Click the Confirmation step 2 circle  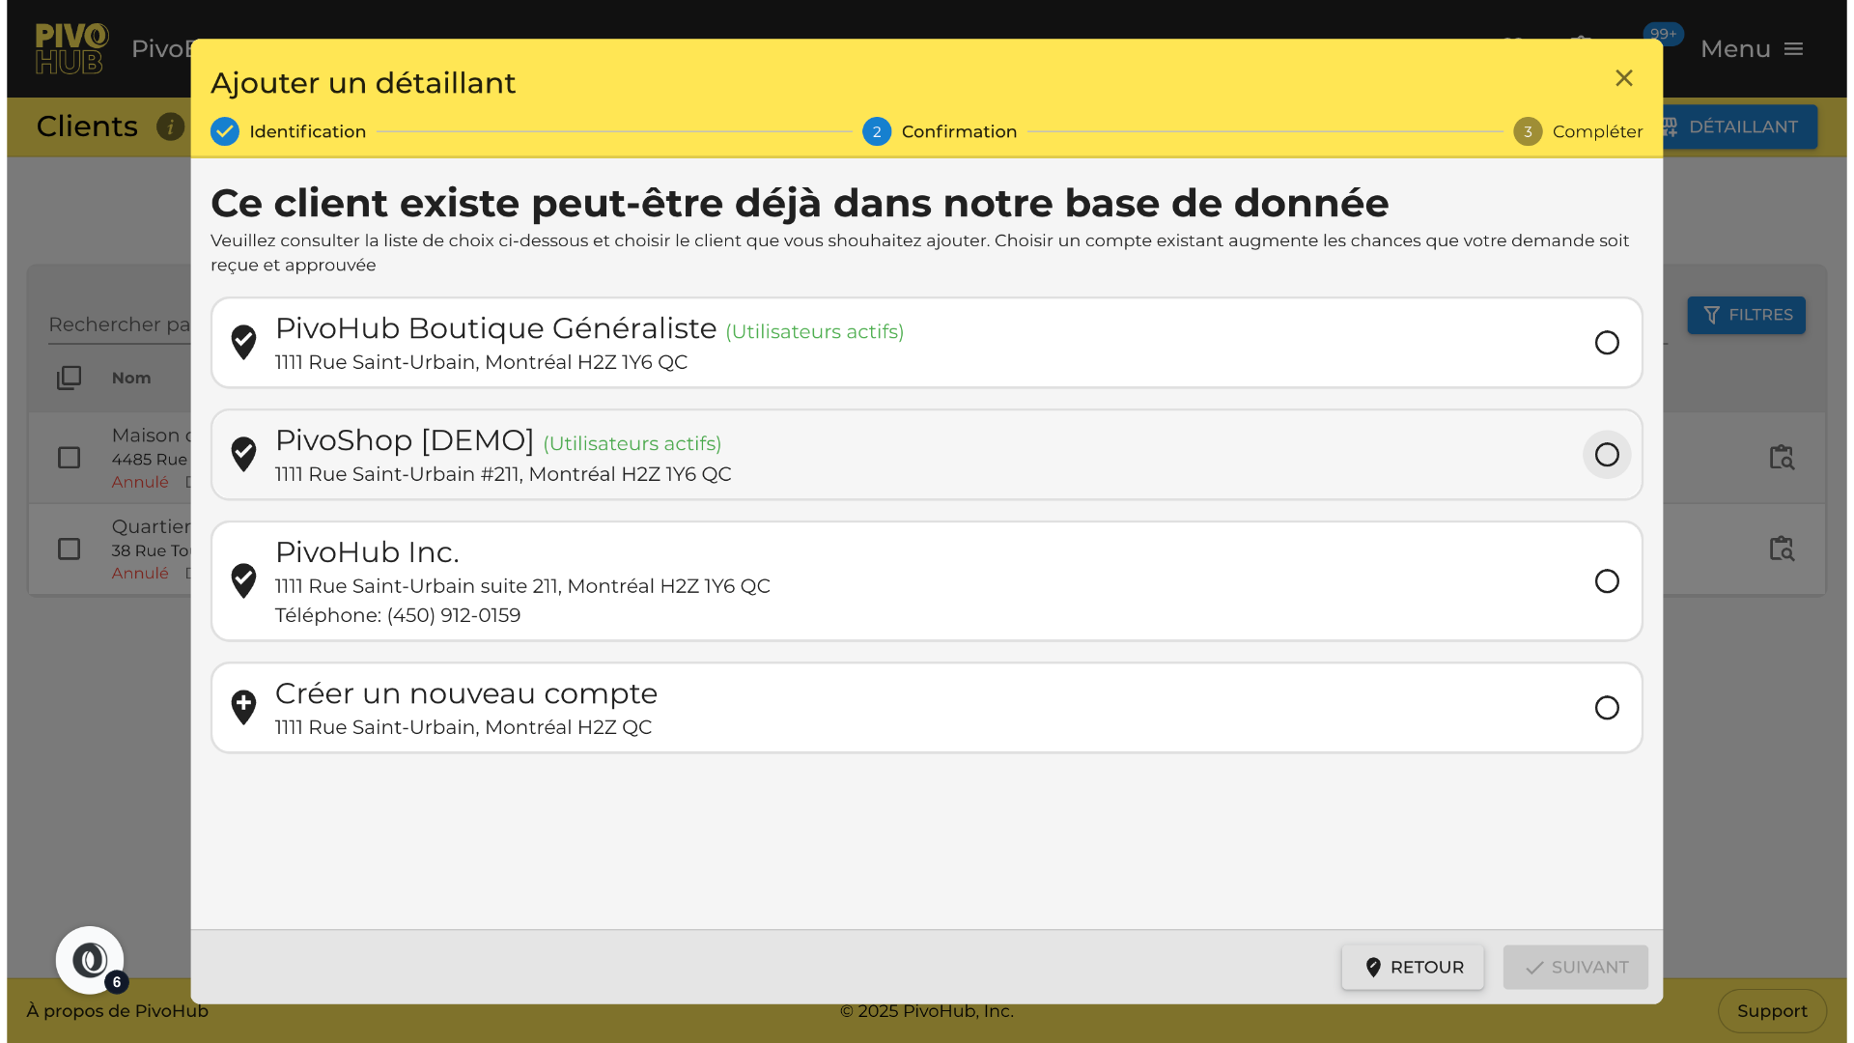click(x=877, y=131)
